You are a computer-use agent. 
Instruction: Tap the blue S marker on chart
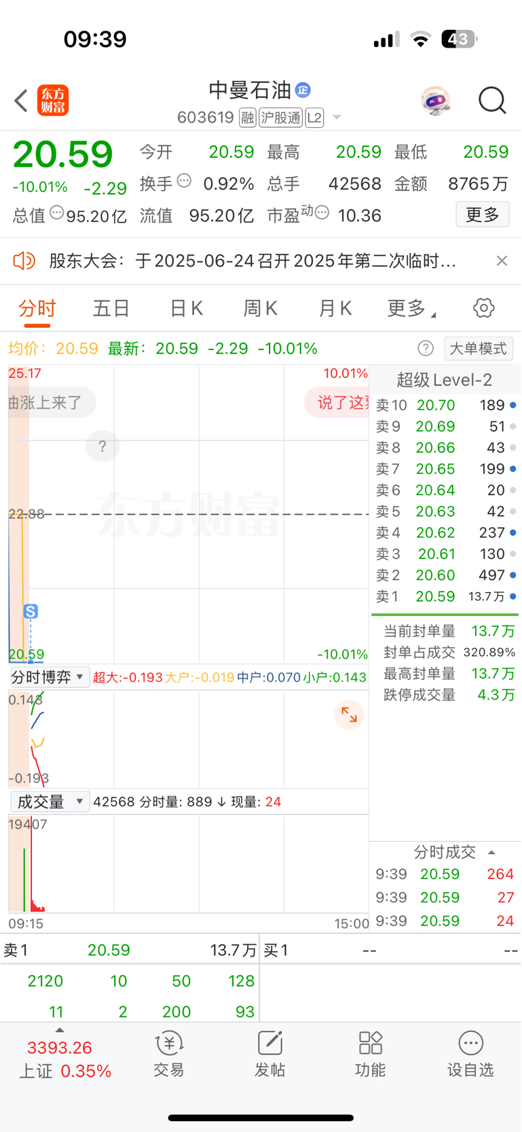point(31,612)
